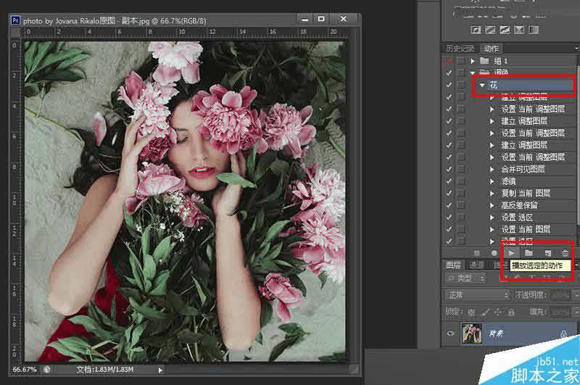Create a new action

[547, 252]
